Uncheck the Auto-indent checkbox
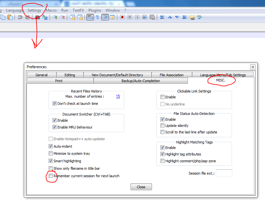The width and height of the screenshot is (265, 209). [51, 146]
